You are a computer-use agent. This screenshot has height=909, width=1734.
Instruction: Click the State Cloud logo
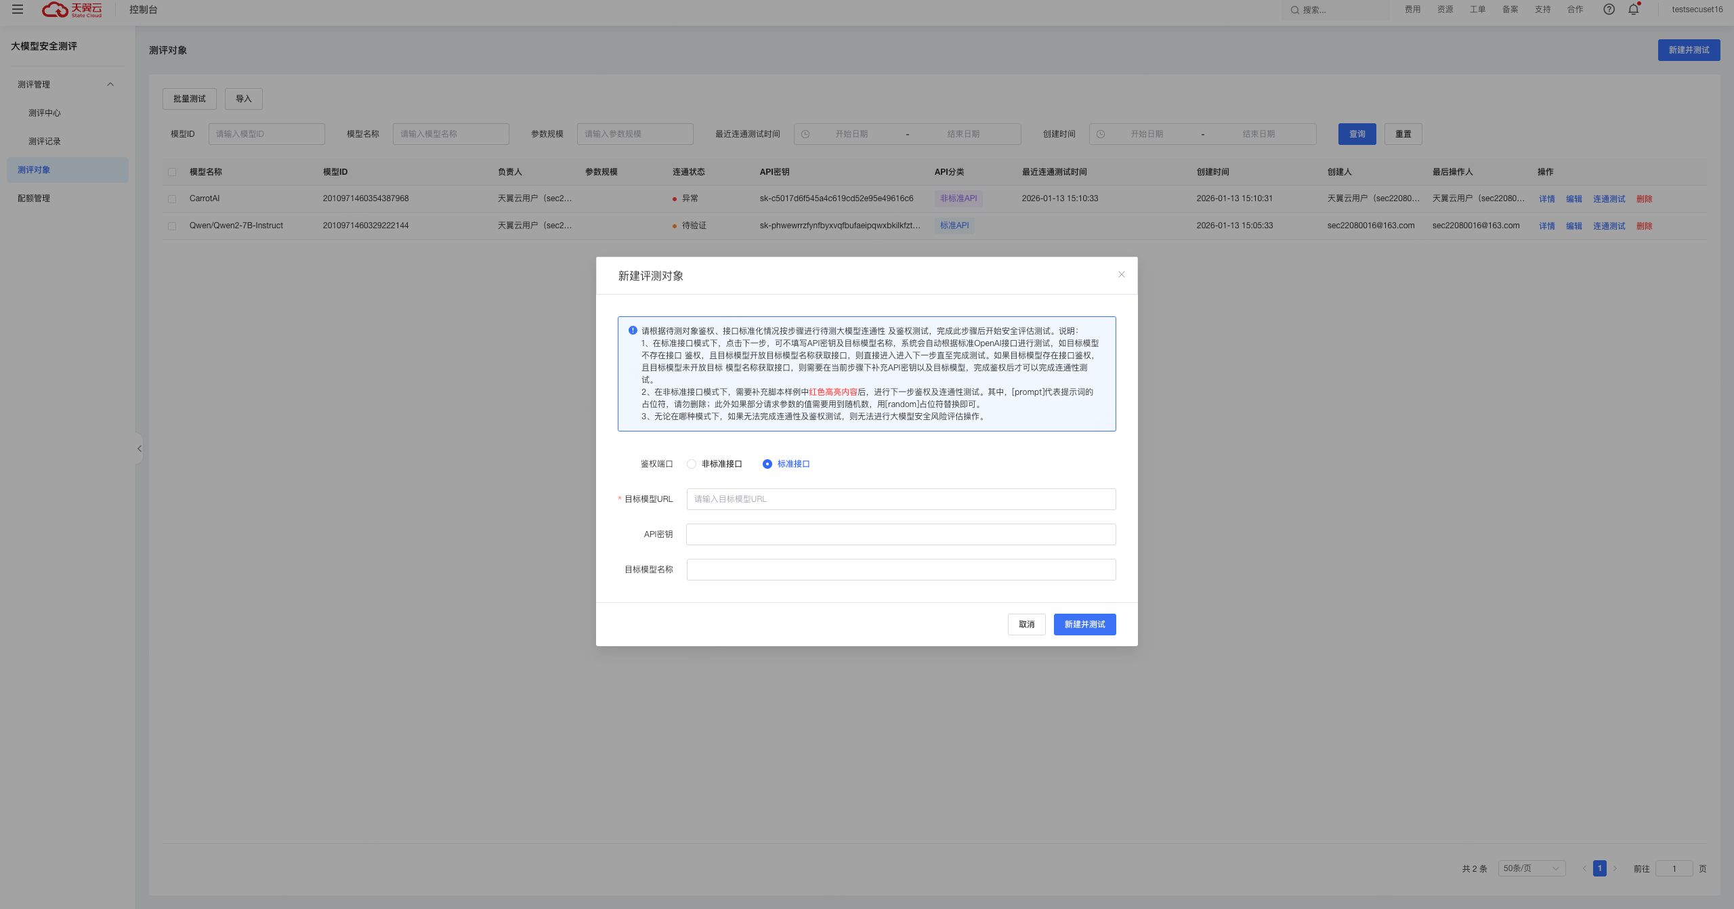[72, 9]
